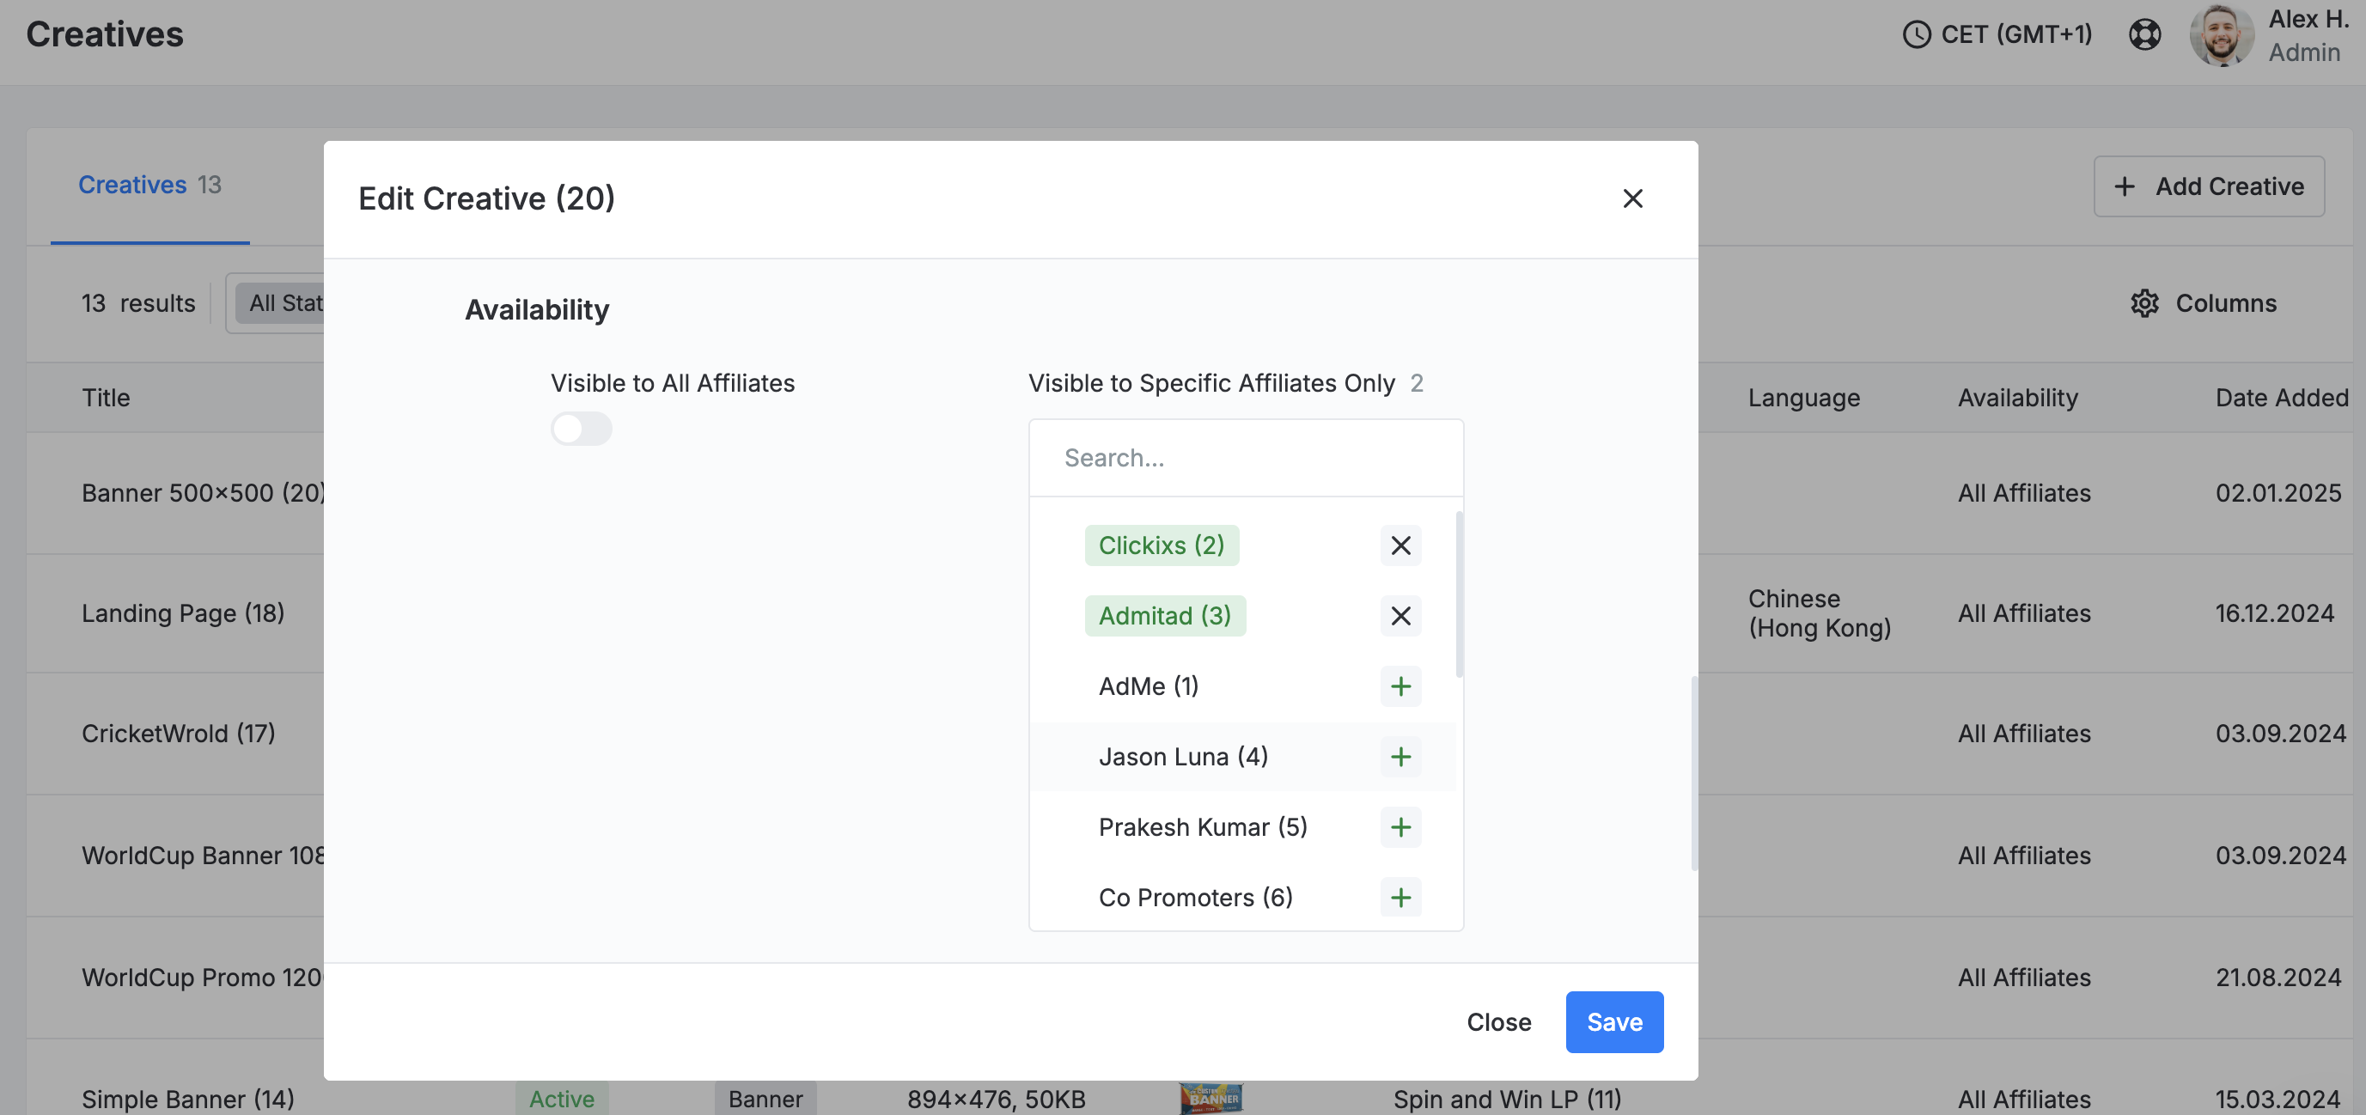Click the CET (GMT+1) timezone clock icon

click(1917, 35)
